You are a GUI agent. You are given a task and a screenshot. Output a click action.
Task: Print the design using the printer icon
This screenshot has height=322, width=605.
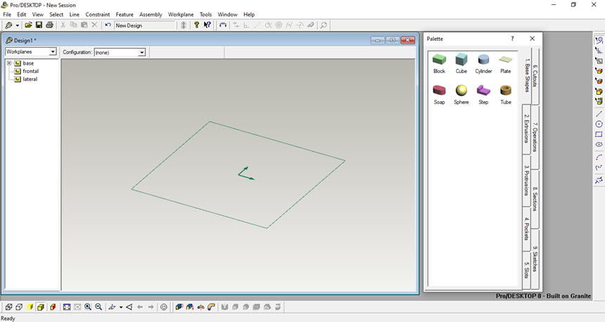click(x=49, y=25)
